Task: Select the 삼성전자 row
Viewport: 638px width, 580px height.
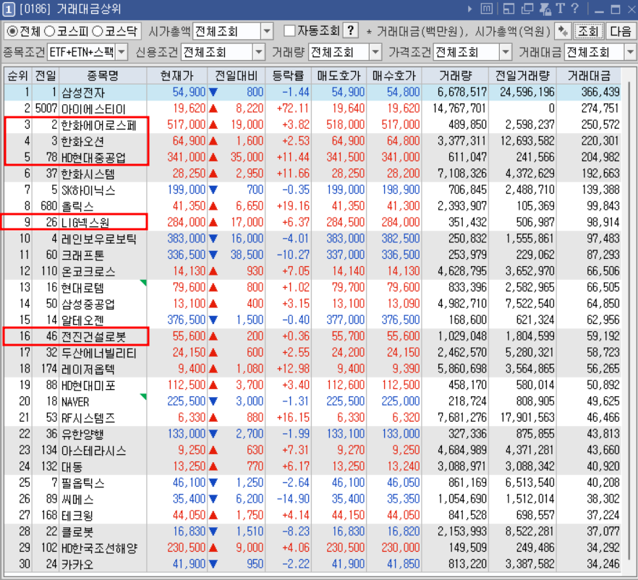Action: pyautogui.click(x=312, y=93)
